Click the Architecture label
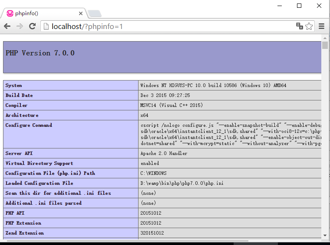Screen dimensions: 330x245 [x=22, y=115]
